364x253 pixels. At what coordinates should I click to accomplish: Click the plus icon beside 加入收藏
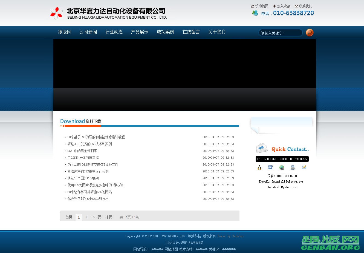[x=274, y=6]
